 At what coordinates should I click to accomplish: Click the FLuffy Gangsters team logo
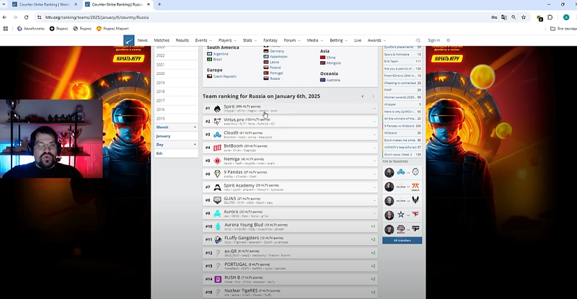coord(218,240)
